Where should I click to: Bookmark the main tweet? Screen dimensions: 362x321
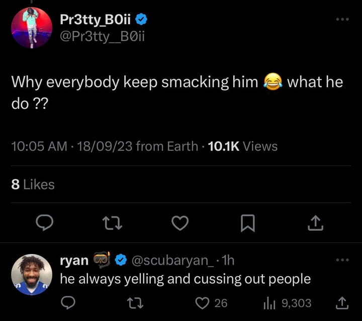coord(247,222)
